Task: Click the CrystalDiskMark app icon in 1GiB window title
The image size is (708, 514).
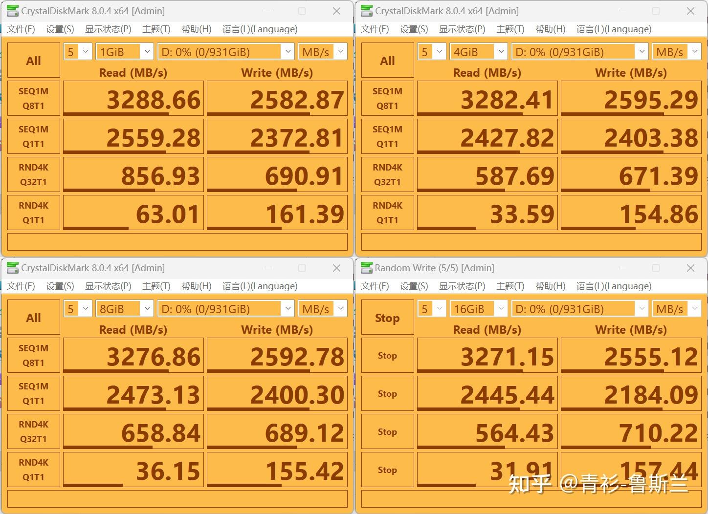Action: (x=13, y=11)
